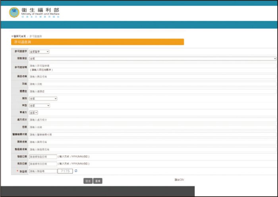Focus the 發證日期 issue date field

pos(43,156)
